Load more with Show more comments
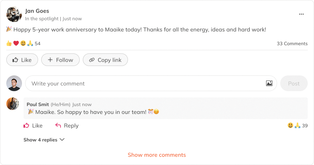314x165 pixels. pyautogui.click(x=157, y=155)
